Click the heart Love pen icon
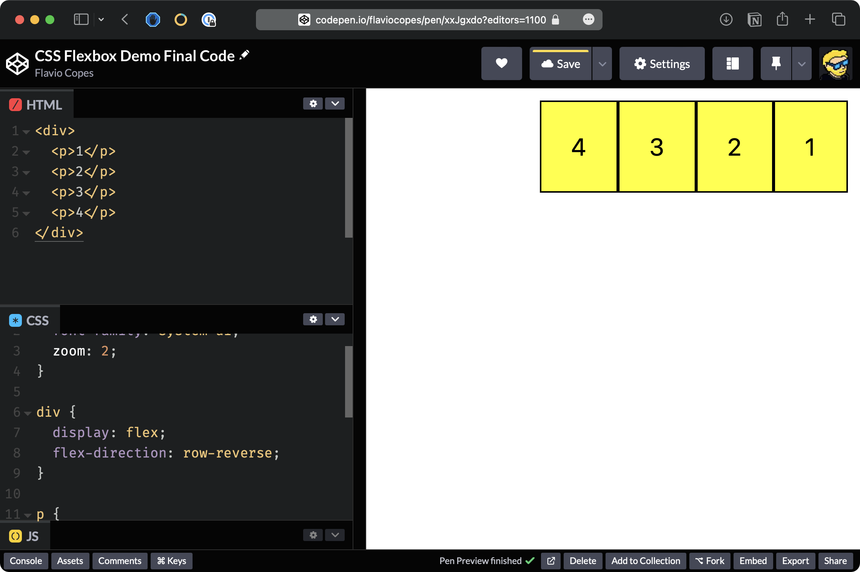The width and height of the screenshot is (860, 572). point(501,63)
